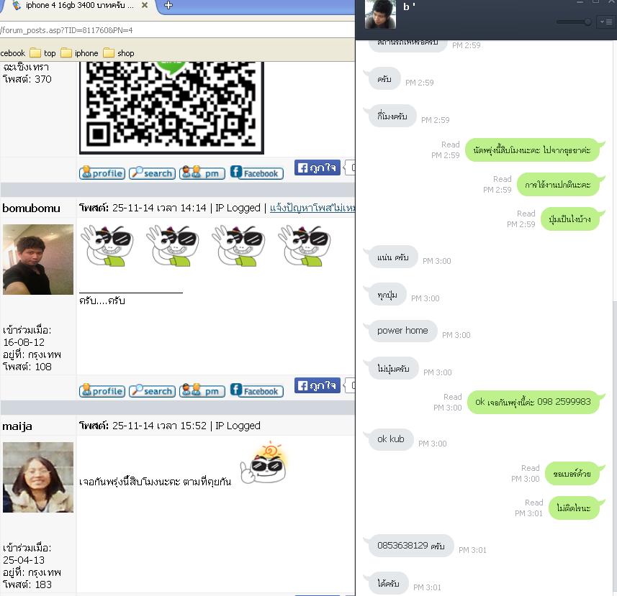617x596 pixels.
Task: Select the 'ok kub' chat message
Action: [391, 439]
